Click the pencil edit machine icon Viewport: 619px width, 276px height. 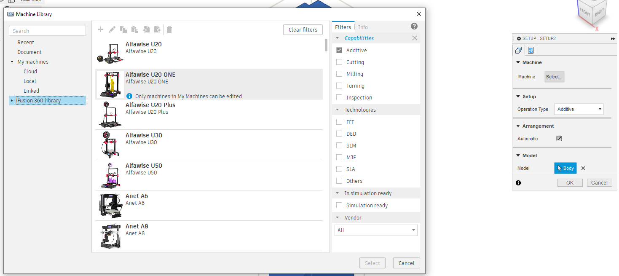coord(112,29)
